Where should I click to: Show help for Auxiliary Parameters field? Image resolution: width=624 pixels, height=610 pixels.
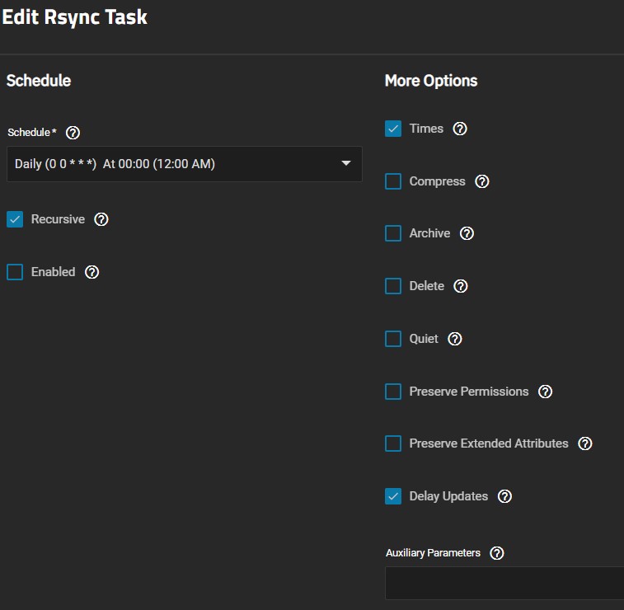click(x=497, y=553)
